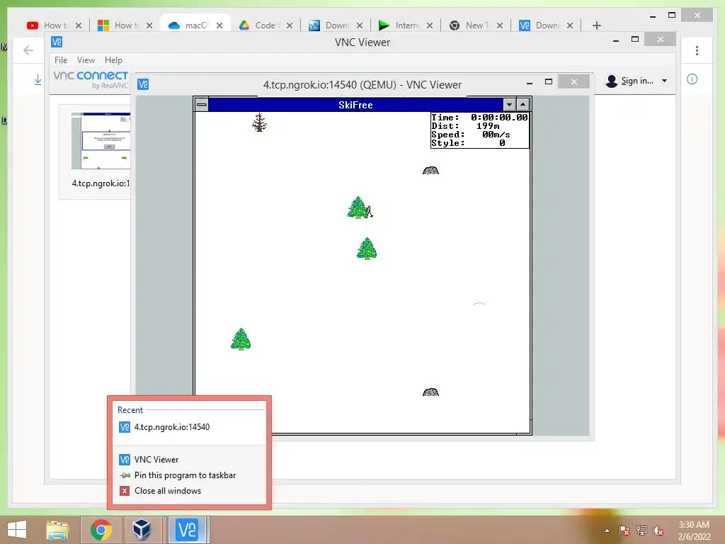Click the VNC icon in main VNC Viewer title bar

pyautogui.click(x=57, y=42)
